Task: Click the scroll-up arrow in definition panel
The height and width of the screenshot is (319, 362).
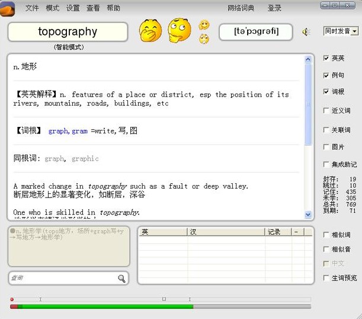Action: (308, 60)
